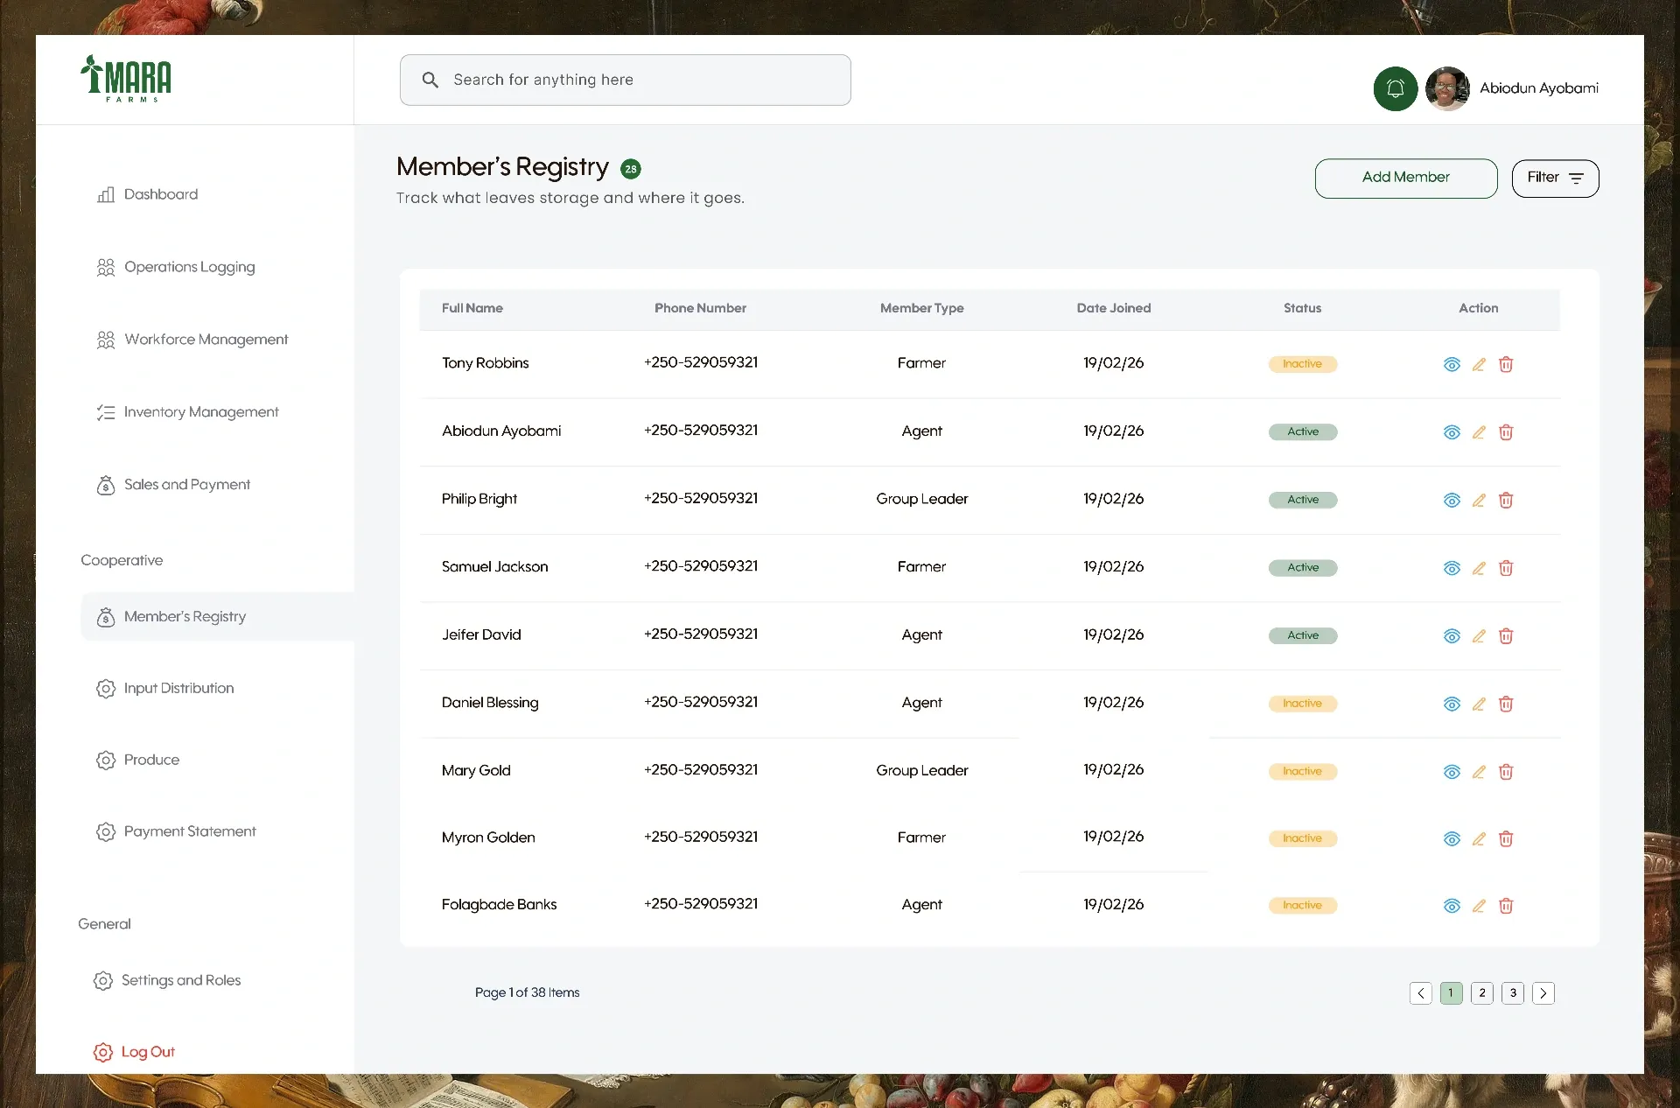Open the Filter dropdown

1555,179
